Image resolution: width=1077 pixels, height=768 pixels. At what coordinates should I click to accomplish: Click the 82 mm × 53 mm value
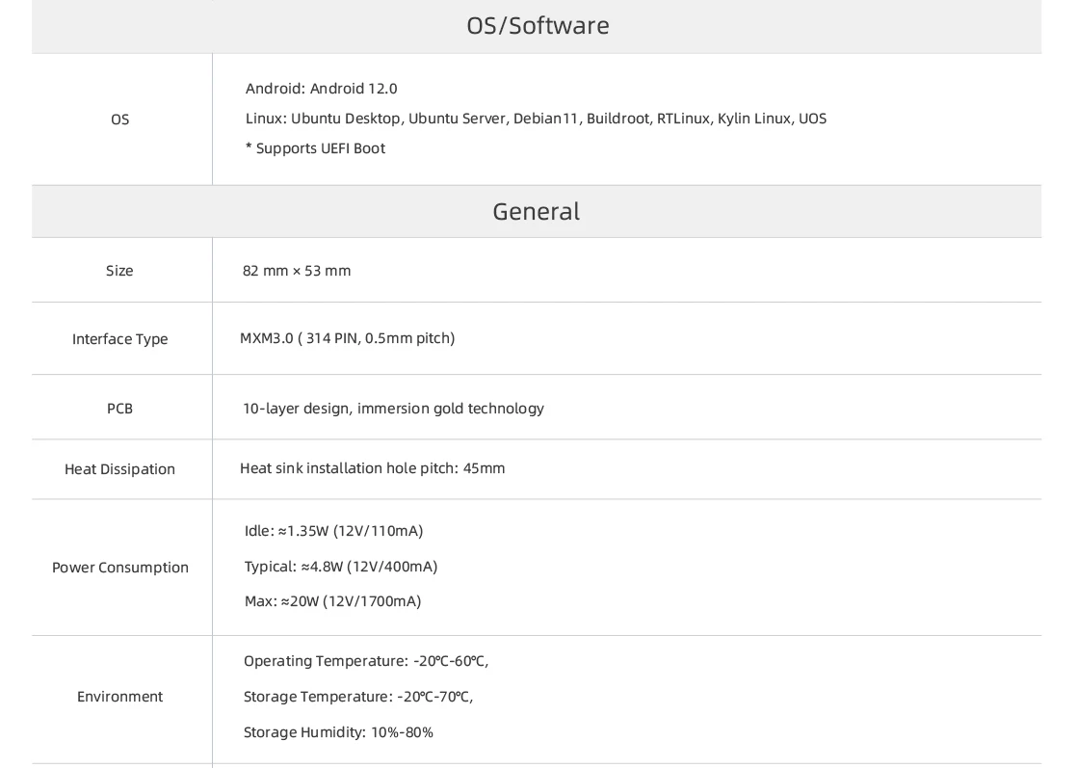tap(297, 271)
